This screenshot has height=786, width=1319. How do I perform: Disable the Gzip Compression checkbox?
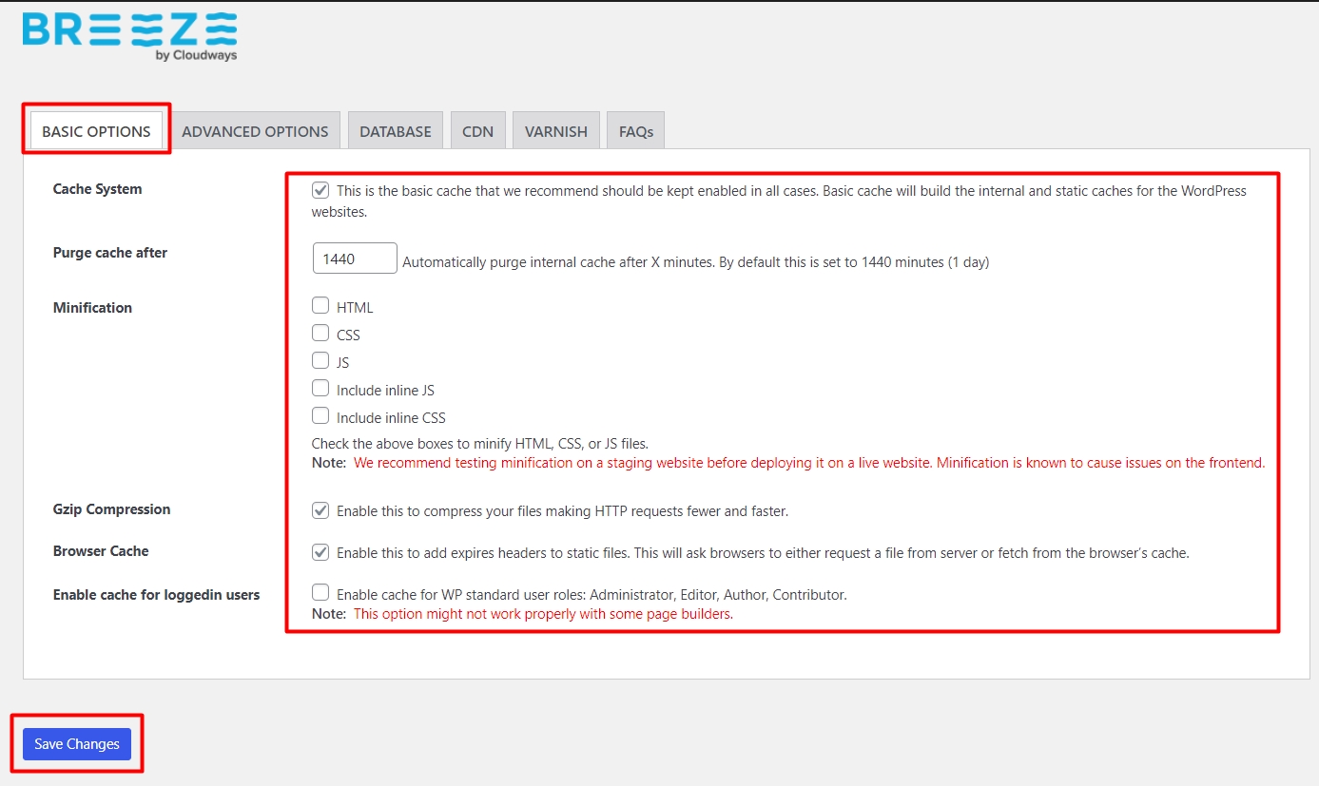320,510
